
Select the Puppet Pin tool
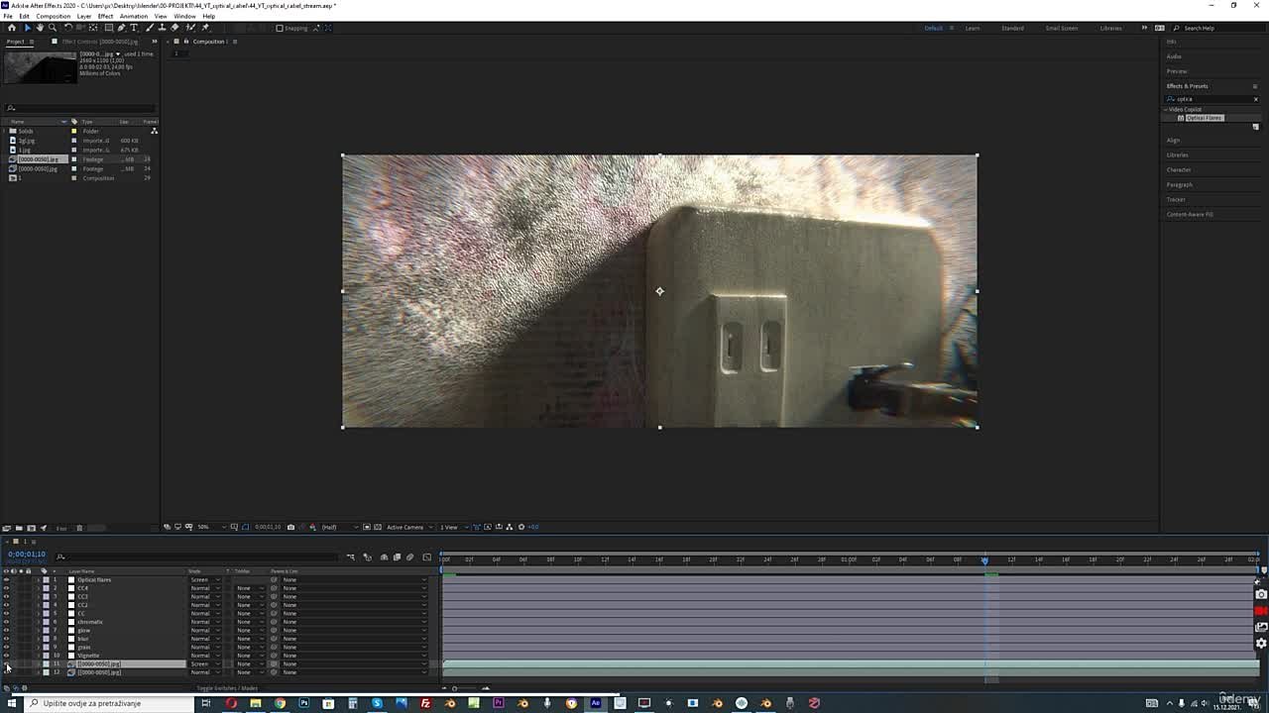pyautogui.click(x=205, y=28)
